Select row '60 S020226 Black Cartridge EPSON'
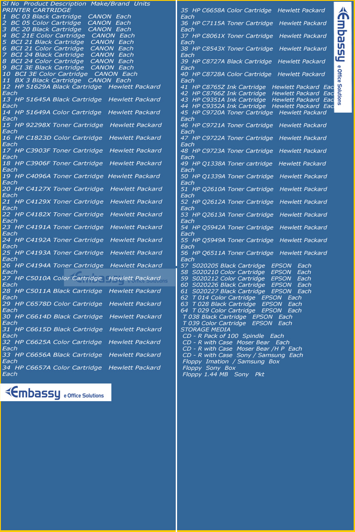Viewport: 355px width, 532px height. click(x=246, y=285)
